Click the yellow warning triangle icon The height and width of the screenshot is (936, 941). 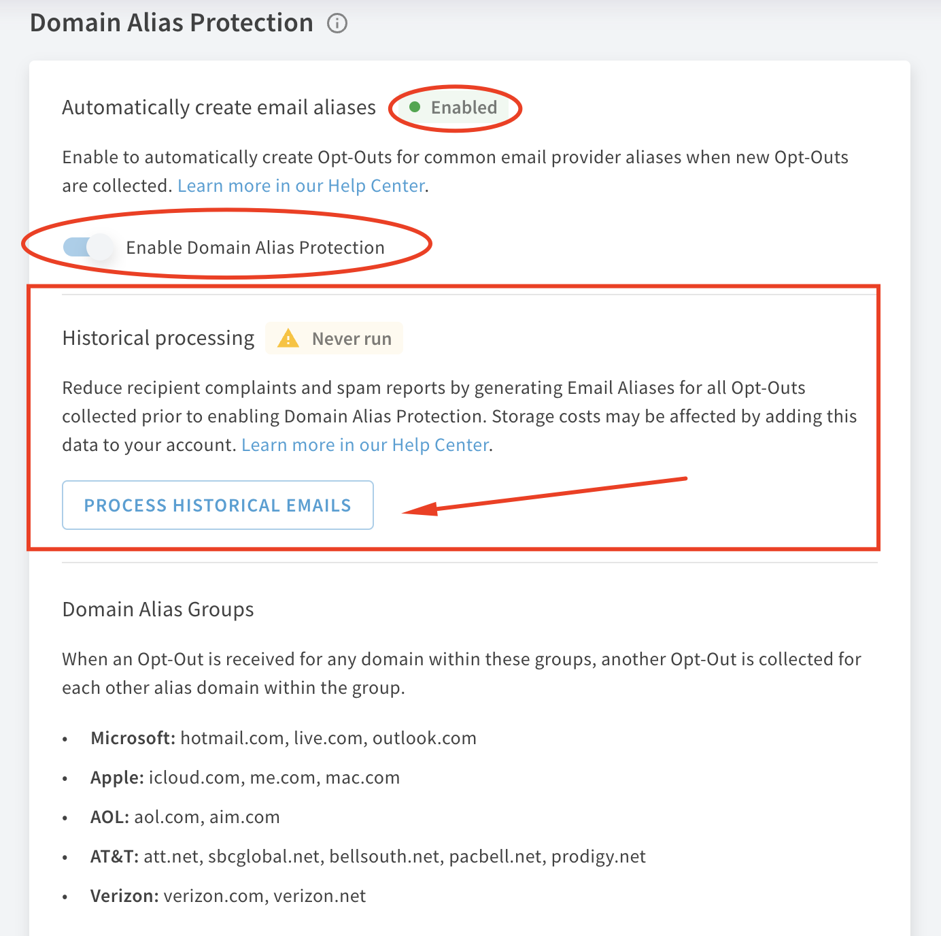(x=288, y=338)
